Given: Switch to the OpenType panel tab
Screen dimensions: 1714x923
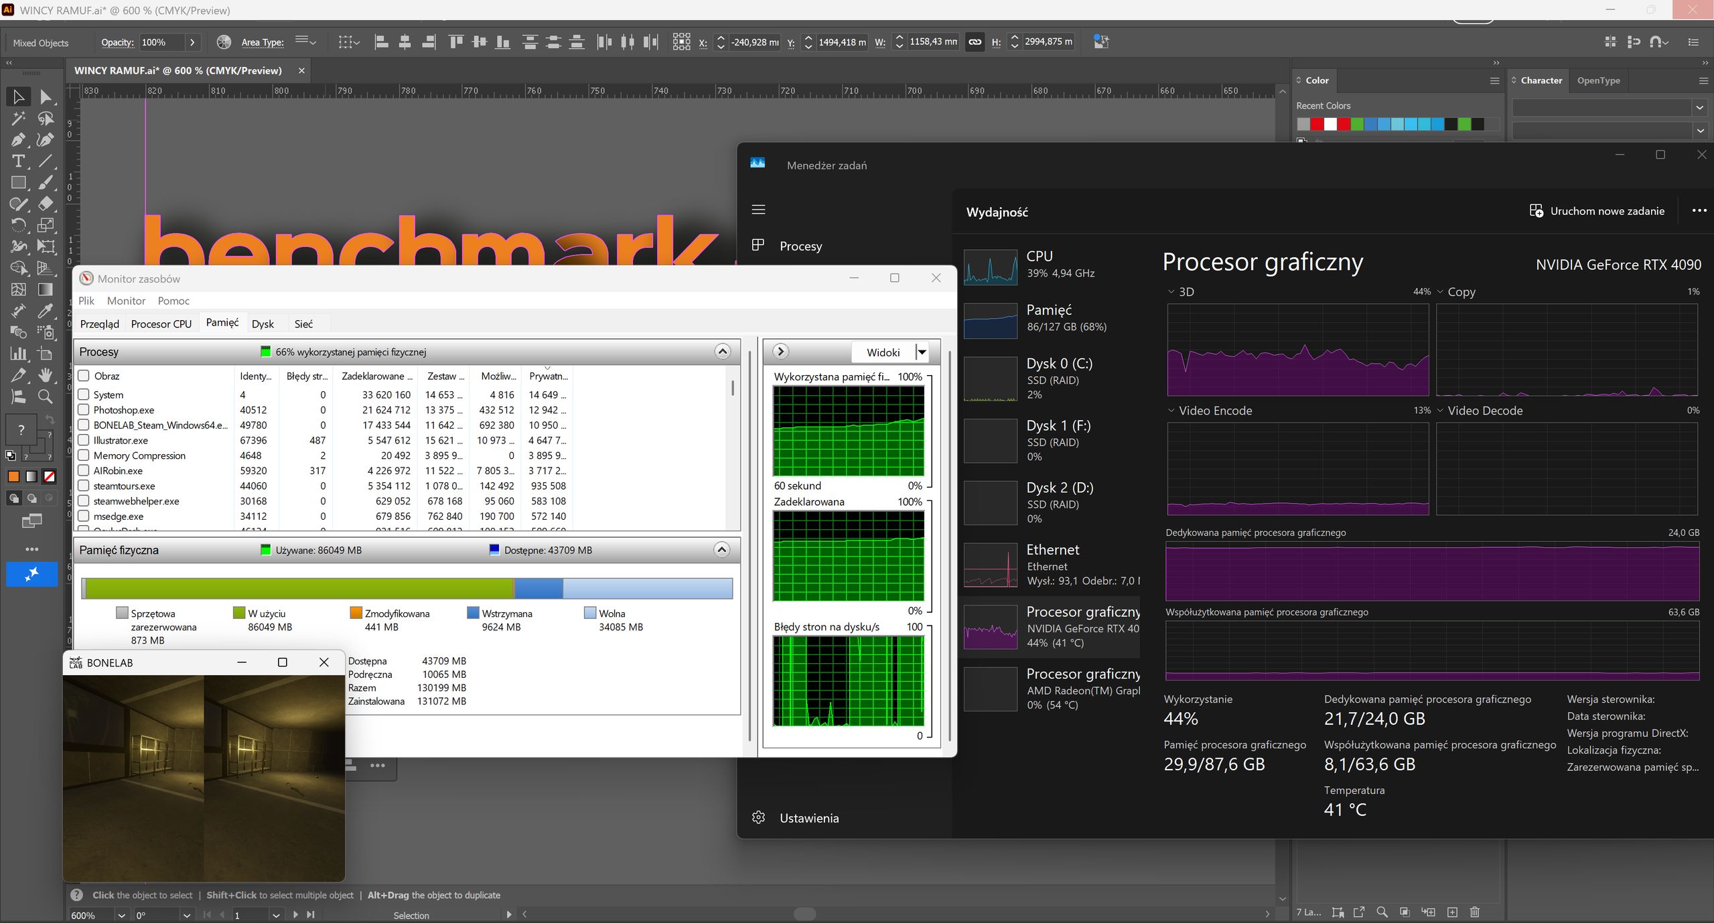Looking at the screenshot, I should (x=1598, y=80).
